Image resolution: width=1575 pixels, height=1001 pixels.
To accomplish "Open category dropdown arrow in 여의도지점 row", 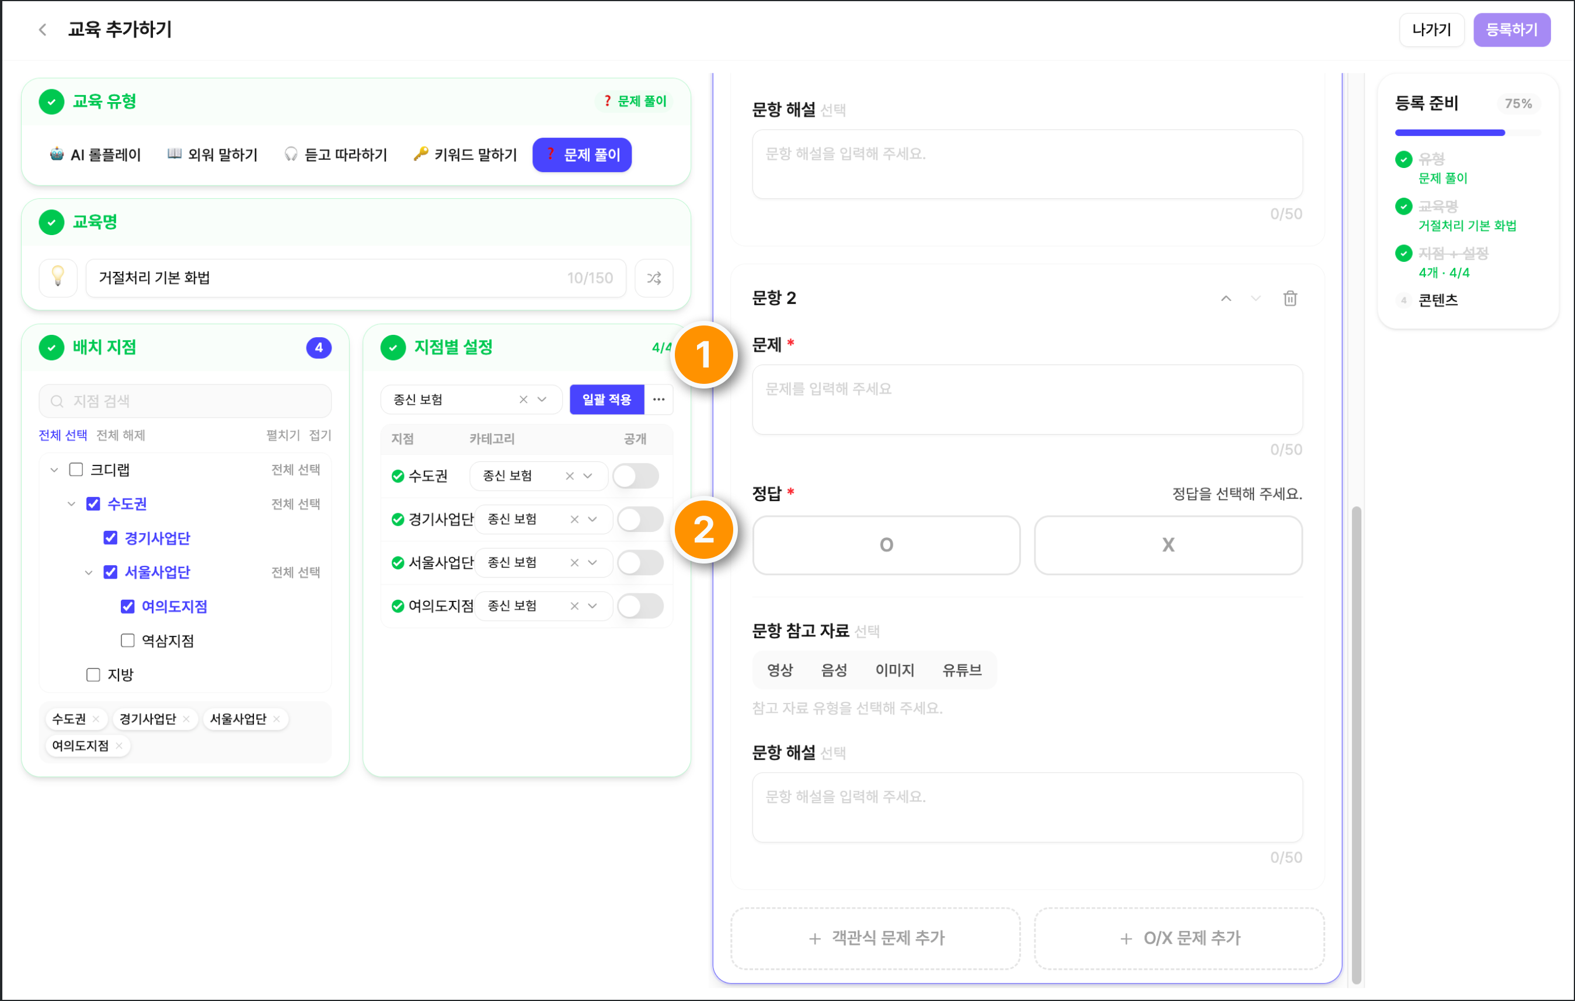I will coord(593,605).
